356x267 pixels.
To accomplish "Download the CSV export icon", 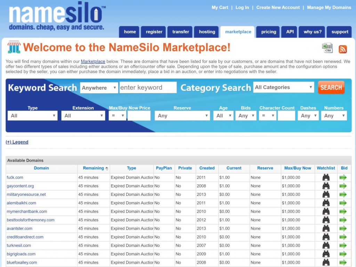I will coord(327,48).
